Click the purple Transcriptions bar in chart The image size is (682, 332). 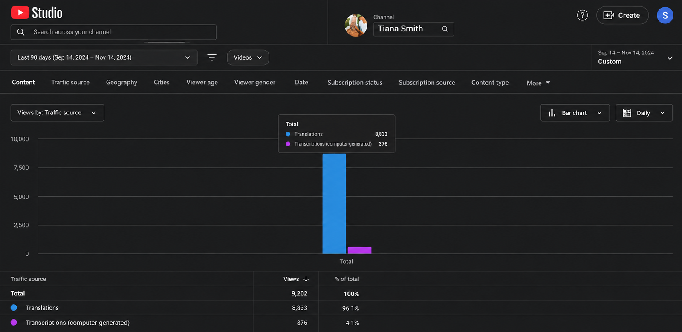pos(359,250)
